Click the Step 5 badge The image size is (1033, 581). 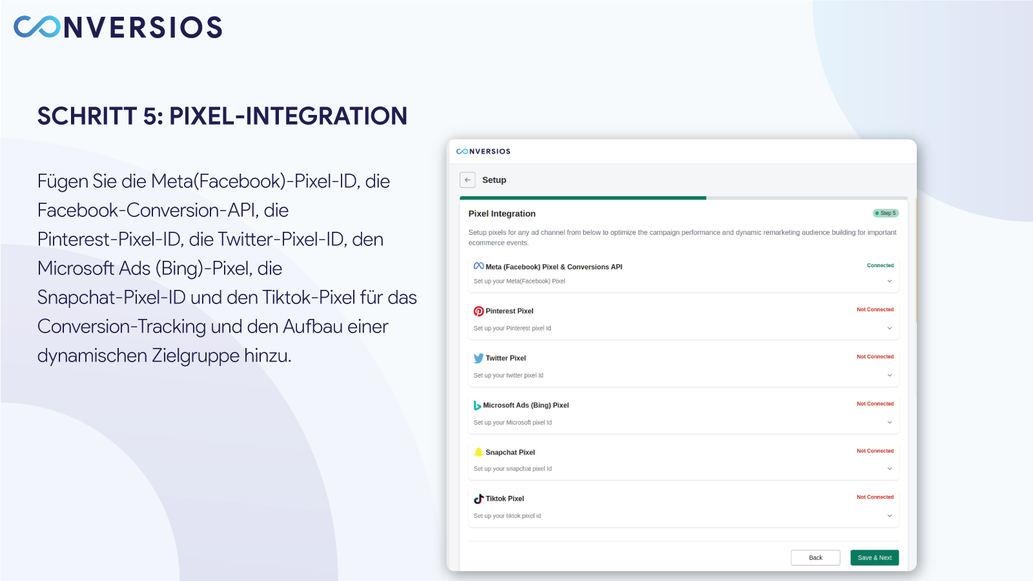click(x=886, y=213)
